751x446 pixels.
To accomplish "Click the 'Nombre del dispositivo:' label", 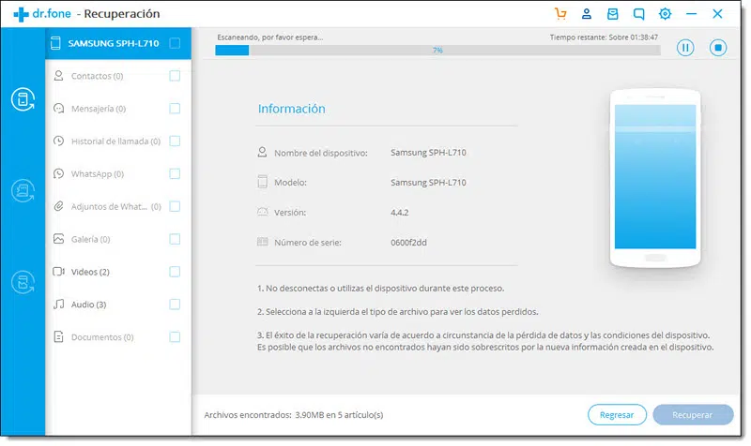I will 321,154.
